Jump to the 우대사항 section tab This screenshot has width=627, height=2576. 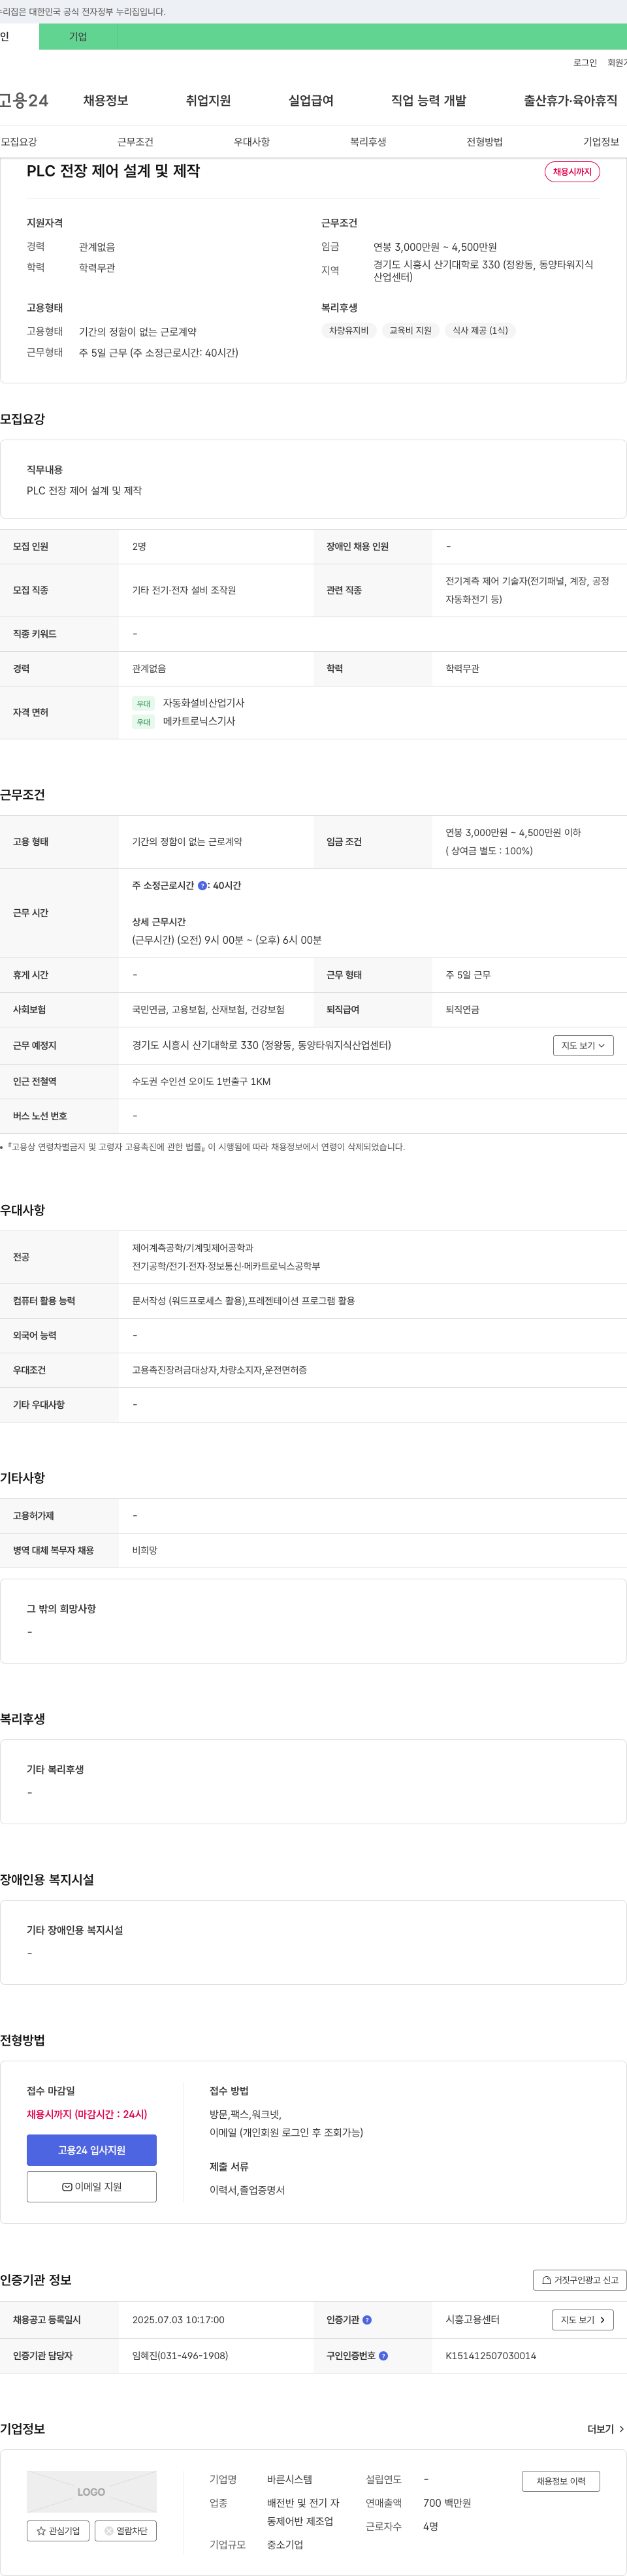[x=252, y=142]
